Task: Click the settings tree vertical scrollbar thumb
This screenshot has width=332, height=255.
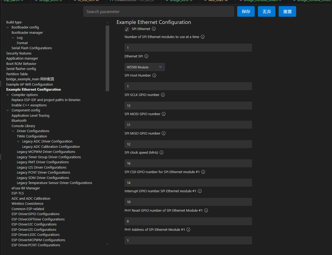Action: (107, 58)
